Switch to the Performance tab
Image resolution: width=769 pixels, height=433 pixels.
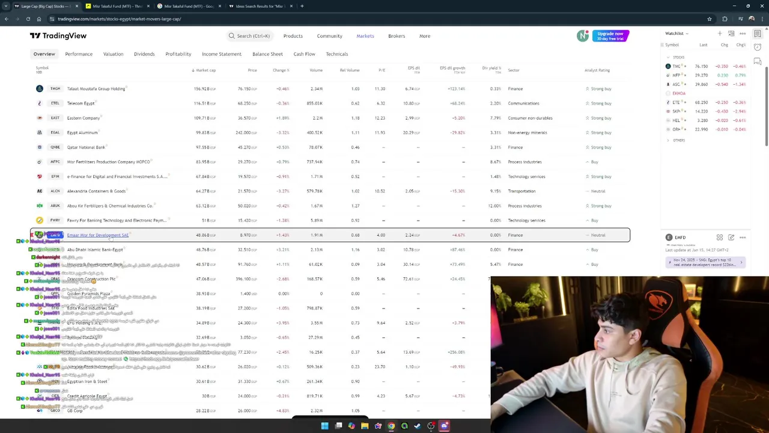(79, 54)
